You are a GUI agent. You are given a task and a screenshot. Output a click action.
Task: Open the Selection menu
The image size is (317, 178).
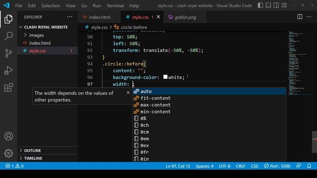pos(51,5)
